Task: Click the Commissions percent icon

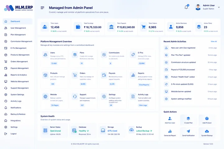Action: point(104,55)
